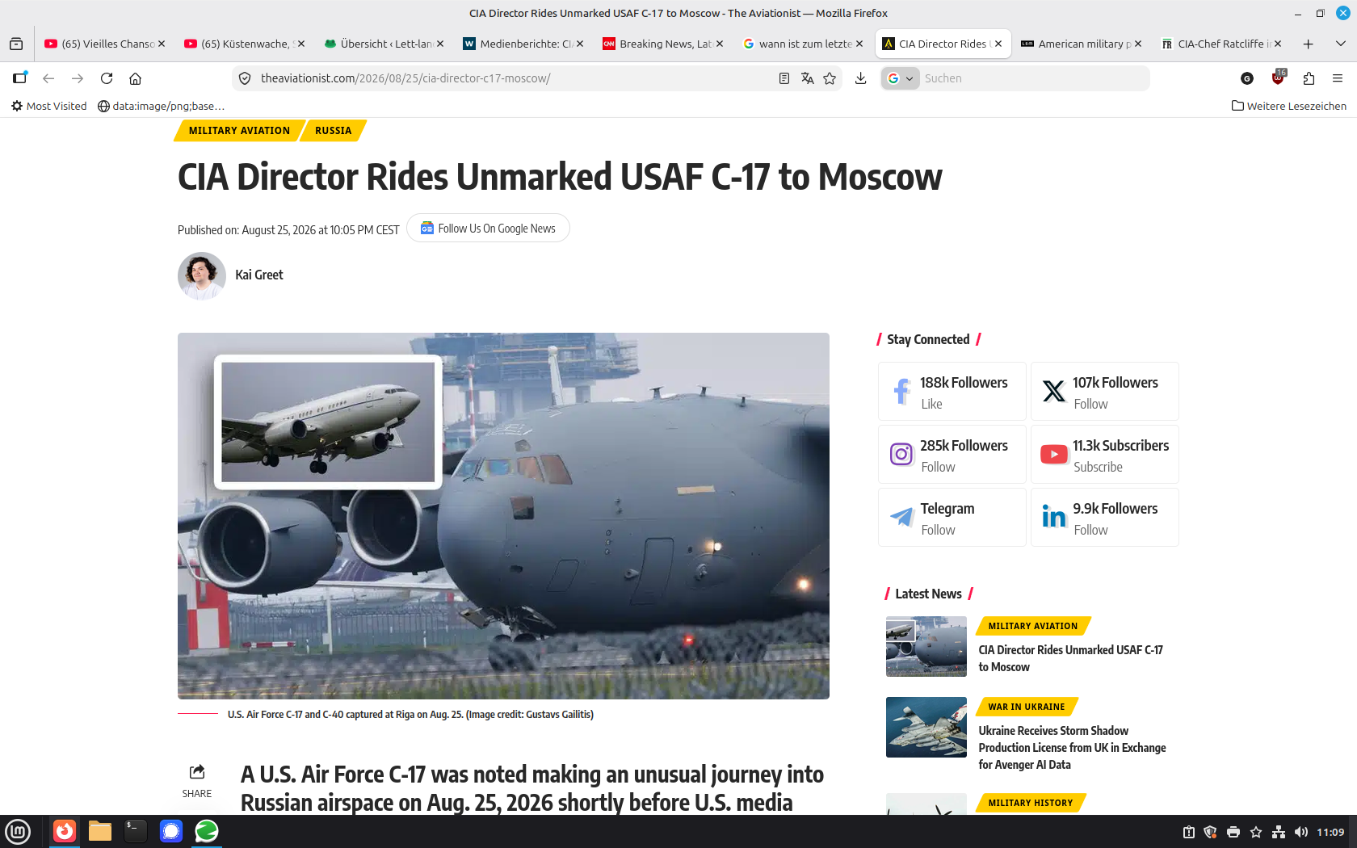The image size is (1357, 848).
Task: Open Weitere Lesezeichen bookmarks folder
Action: 1289,106
